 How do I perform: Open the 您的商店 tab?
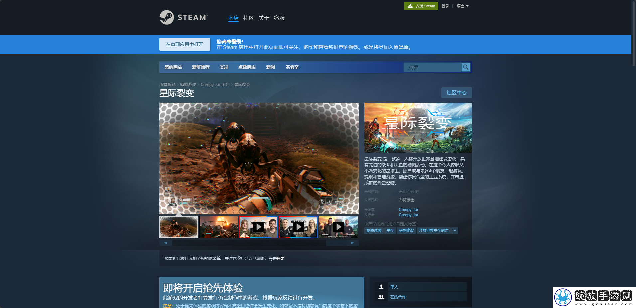click(x=173, y=67)
